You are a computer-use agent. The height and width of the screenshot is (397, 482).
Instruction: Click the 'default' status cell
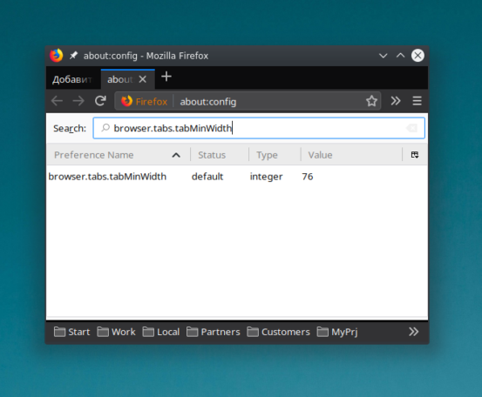pos(207,177)
